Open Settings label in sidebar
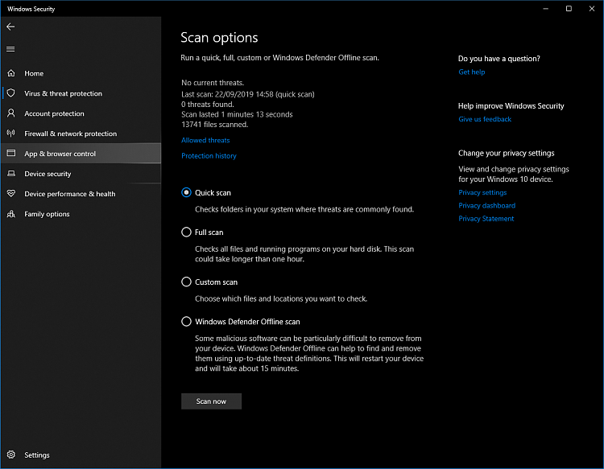 click(37, 455)
